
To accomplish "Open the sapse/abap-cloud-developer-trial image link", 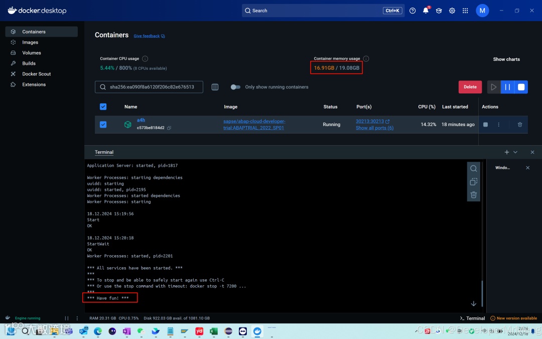I will pos(254,124).
